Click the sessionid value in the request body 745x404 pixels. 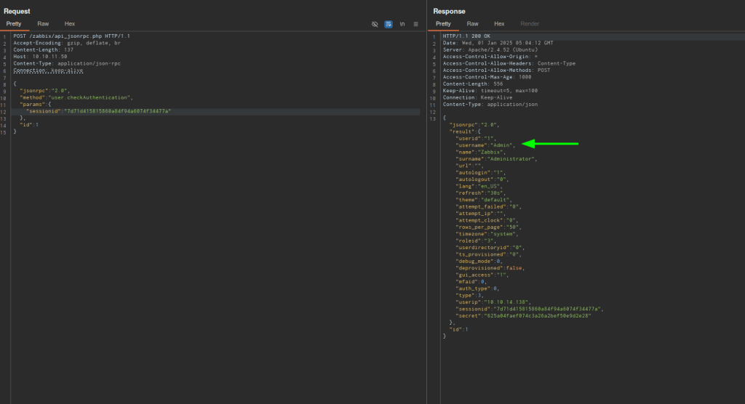tap(118, 111)
